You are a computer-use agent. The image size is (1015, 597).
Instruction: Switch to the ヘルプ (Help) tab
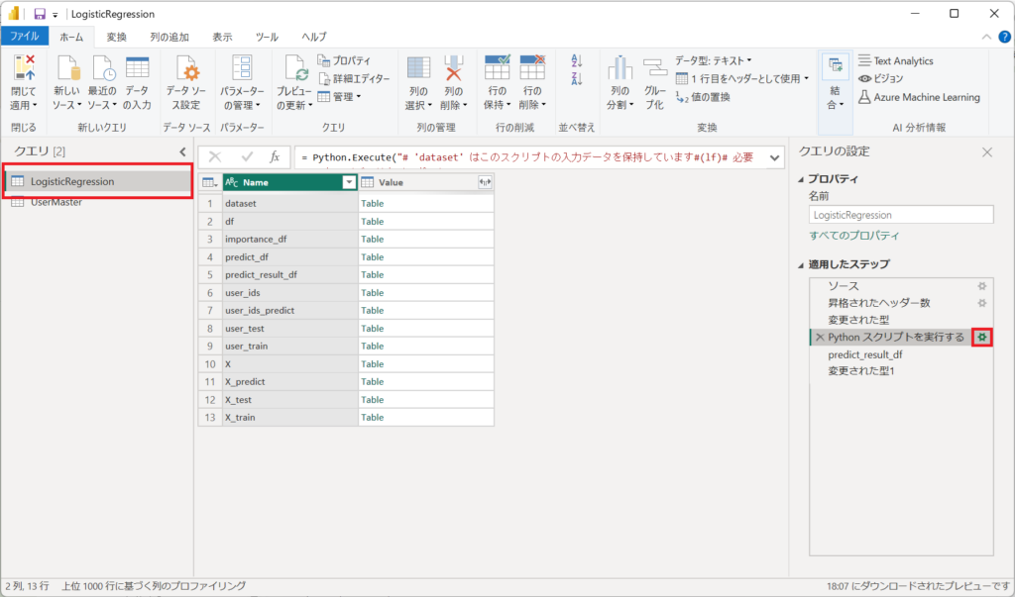[x=314, y=37]
